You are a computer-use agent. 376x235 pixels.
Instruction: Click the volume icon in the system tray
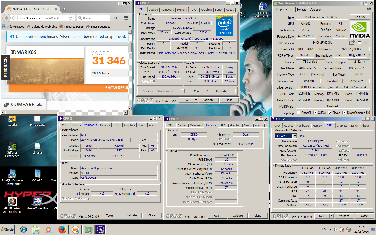(x=336, y=230)
